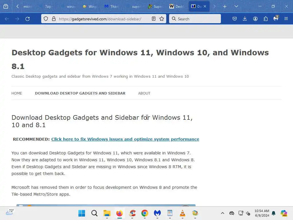Show hidden system tray icons chevron
Screen dimensions: 293x220
coord(222,213)
